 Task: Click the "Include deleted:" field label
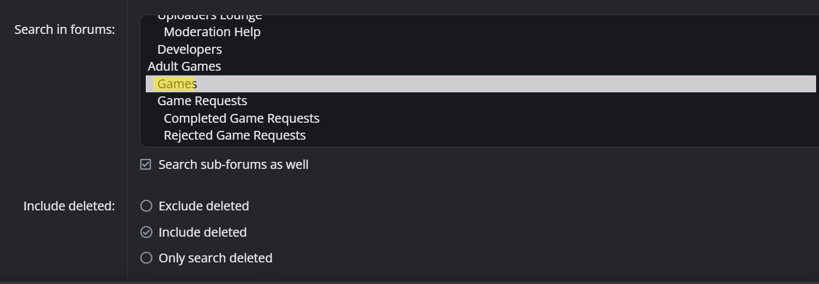(x=69, y=206)
